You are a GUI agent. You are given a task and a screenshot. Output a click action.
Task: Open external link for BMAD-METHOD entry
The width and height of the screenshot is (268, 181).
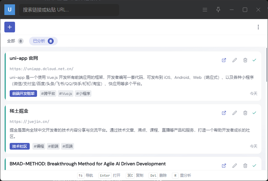(x=224, y=166)
